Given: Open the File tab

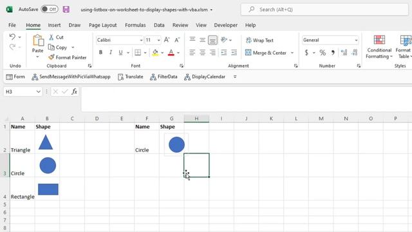Looking at the screenshot, I should point(12,25).
